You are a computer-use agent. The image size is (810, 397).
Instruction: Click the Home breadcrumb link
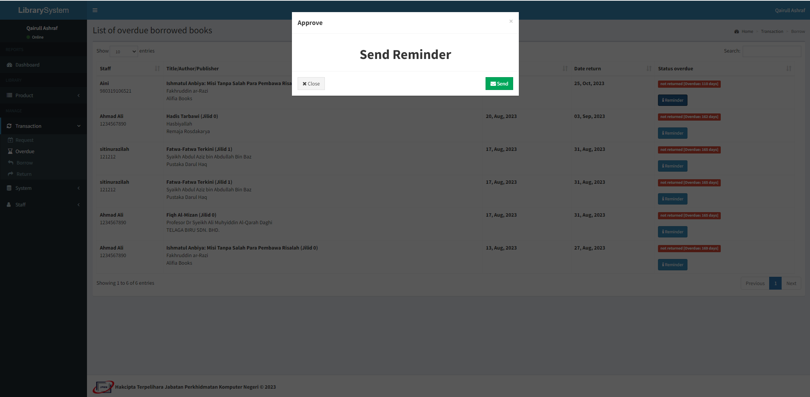[x=747, y=31]
